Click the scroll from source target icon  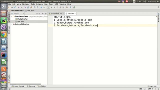[37, 13]
